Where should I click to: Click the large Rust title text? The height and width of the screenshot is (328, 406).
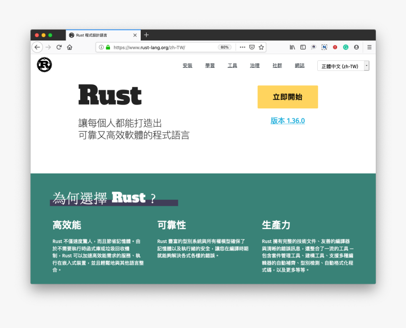[110, 95]
